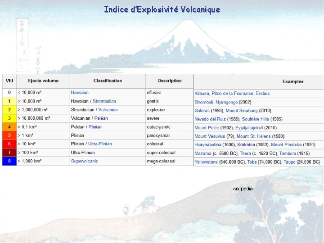Click the 'gentle' description cell
Viewport: 324px width, 243px height.
tap(170, 101)
